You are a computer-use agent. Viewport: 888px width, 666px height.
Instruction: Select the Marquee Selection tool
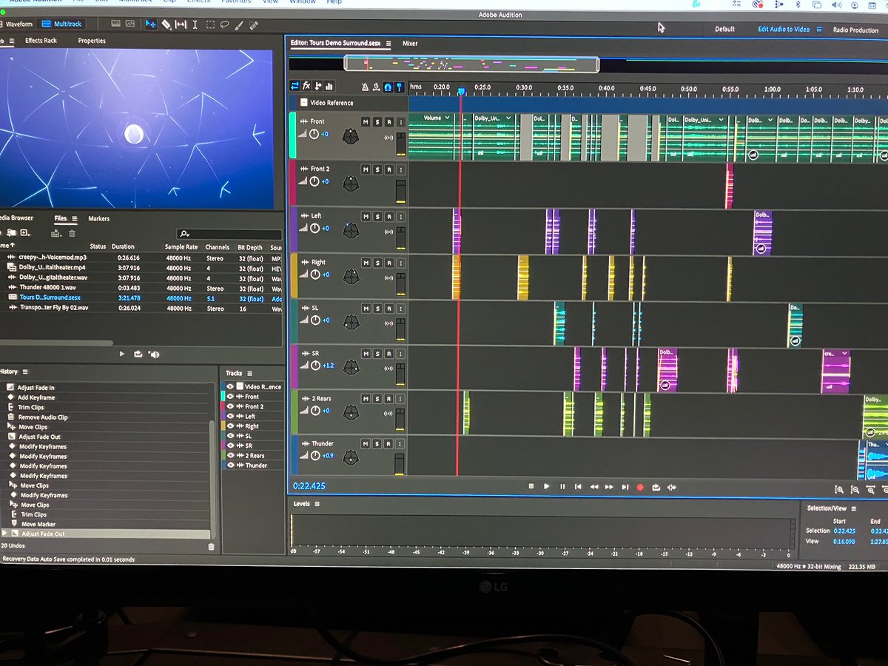210,24
